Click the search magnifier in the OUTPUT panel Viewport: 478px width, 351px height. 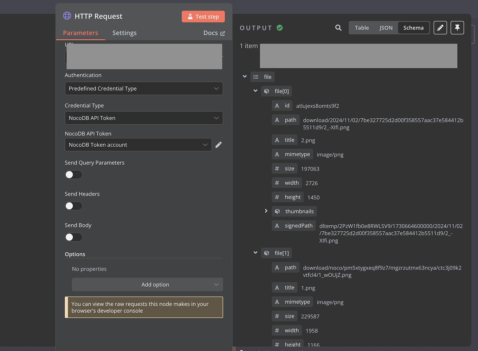[338, 27]
